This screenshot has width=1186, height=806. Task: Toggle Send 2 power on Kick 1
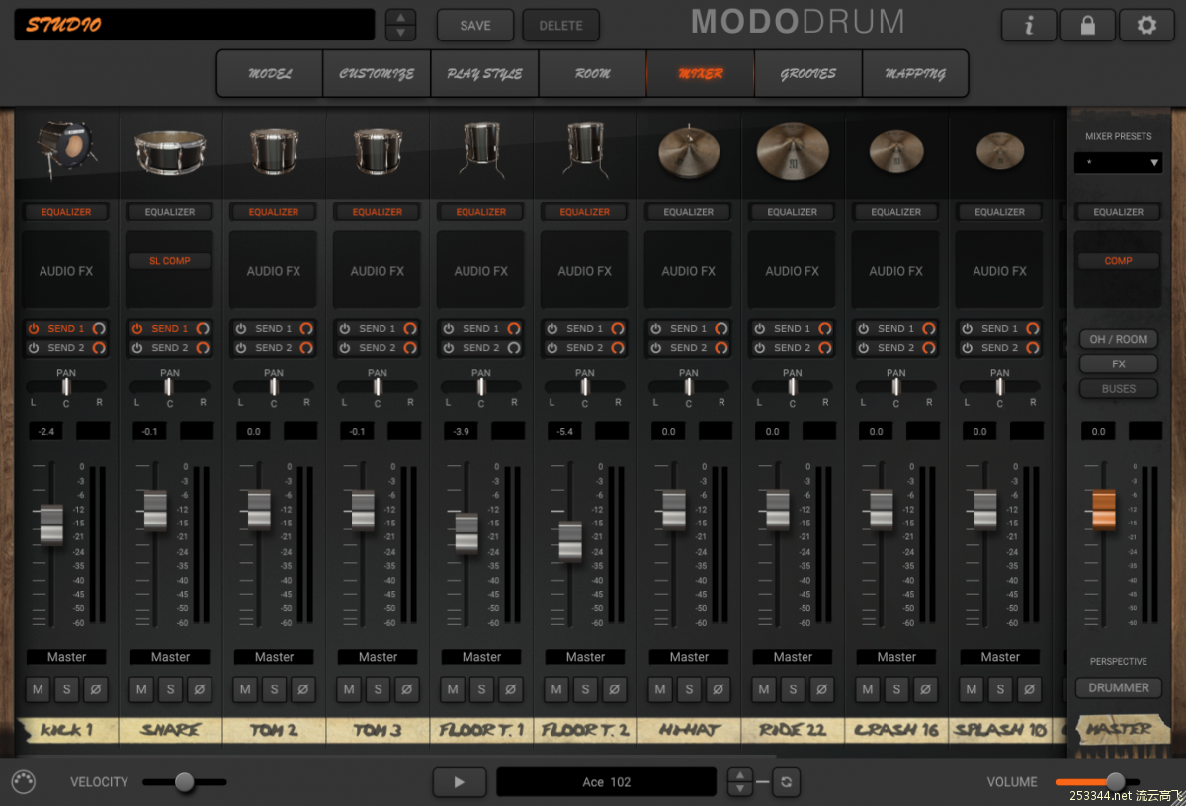pos(34,348)
